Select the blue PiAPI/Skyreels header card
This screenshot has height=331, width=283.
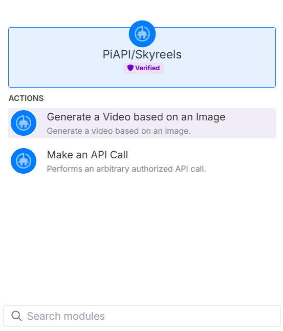click(x=142, y=57)
